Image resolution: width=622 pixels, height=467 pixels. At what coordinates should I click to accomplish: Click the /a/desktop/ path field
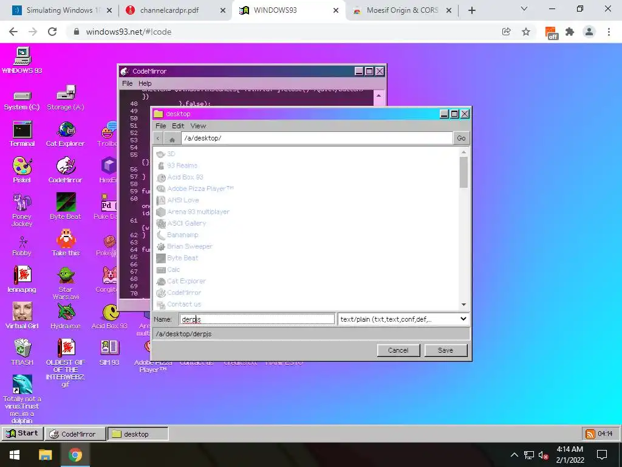316,138
